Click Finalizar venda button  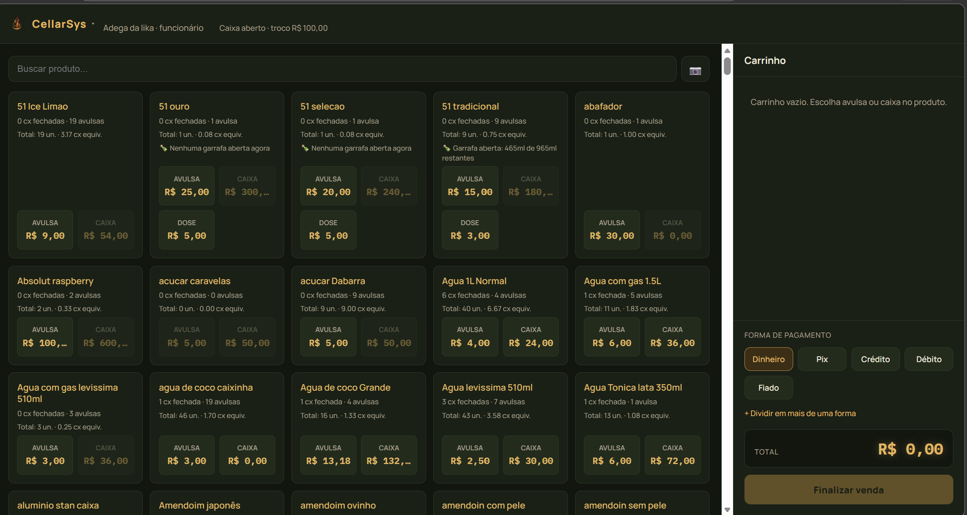tap(848, 490)
